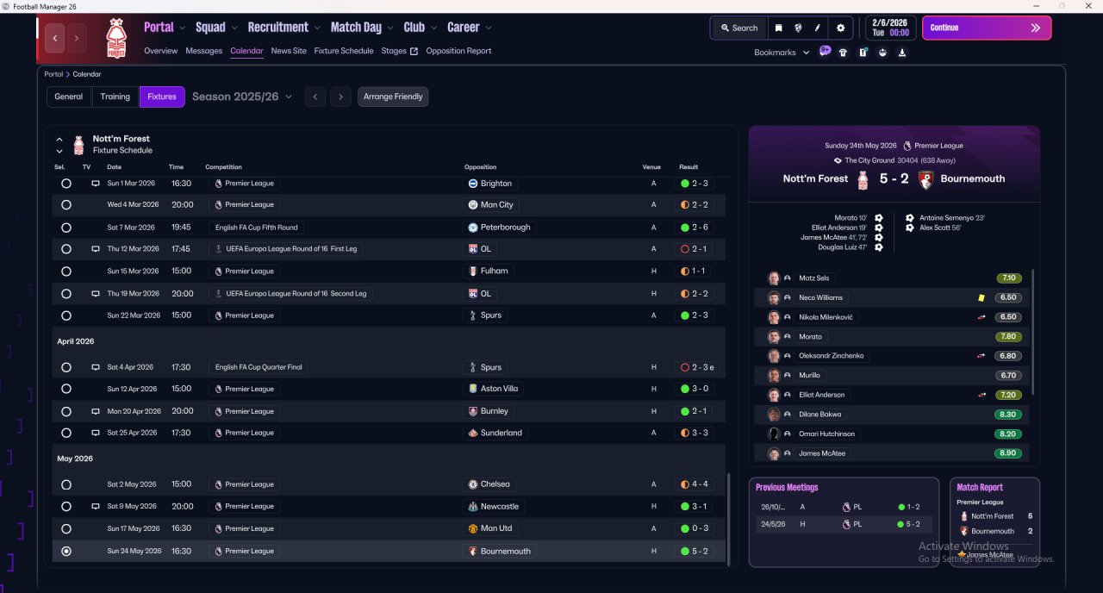Go to the previous season with the left arrow
The width and height of the screenshot is (1103, 593).
tap(315, 97)
